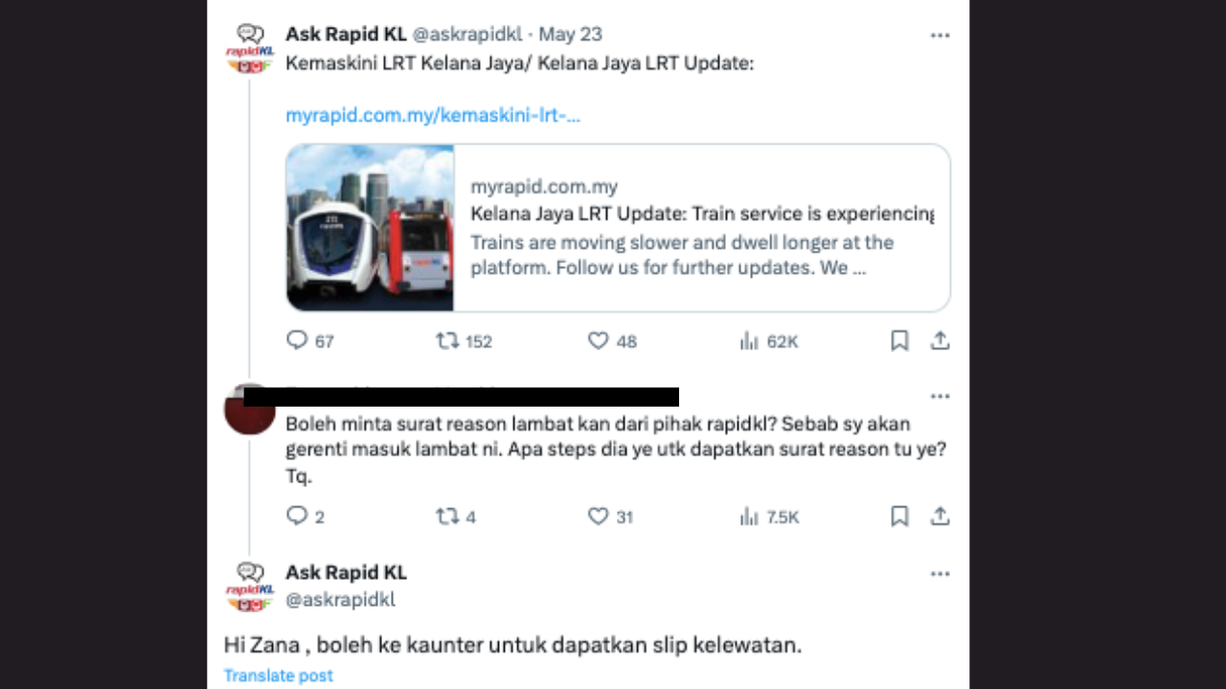Share the first Ask Rapid KL tweet
Image resolution: width=1226 pixels, height=689 pixels.
click(941, 341)
